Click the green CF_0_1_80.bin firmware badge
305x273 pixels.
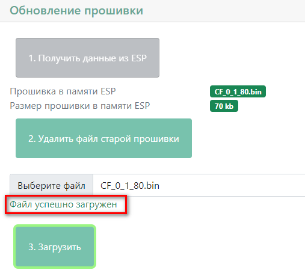[238, 91]
